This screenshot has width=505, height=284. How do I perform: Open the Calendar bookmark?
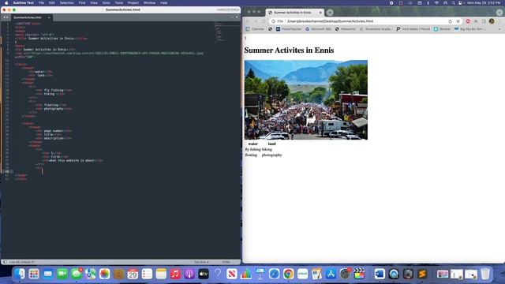(x=255, y=29)
